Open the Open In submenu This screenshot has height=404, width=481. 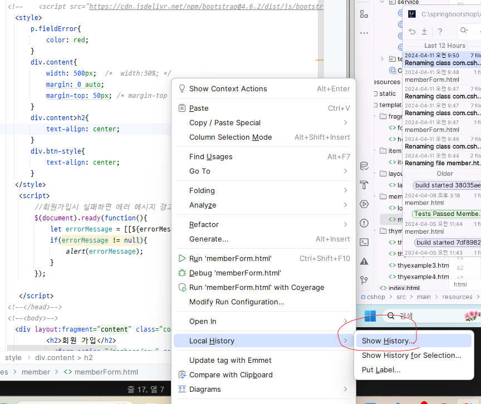point(263,321)
